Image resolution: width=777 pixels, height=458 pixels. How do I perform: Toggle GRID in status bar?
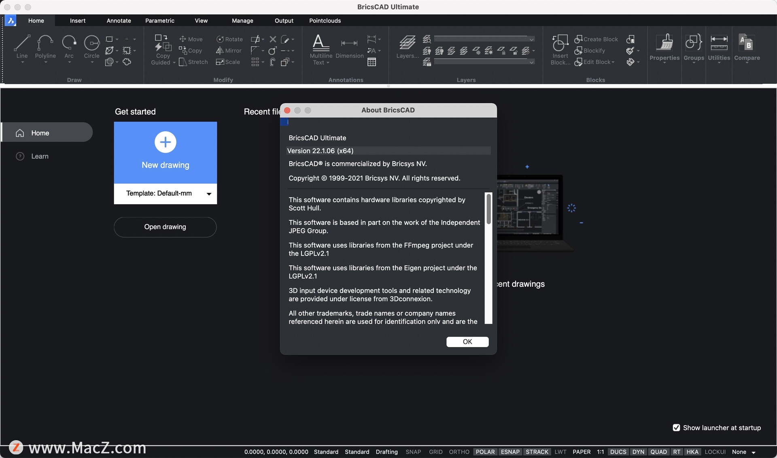point(435,452)
